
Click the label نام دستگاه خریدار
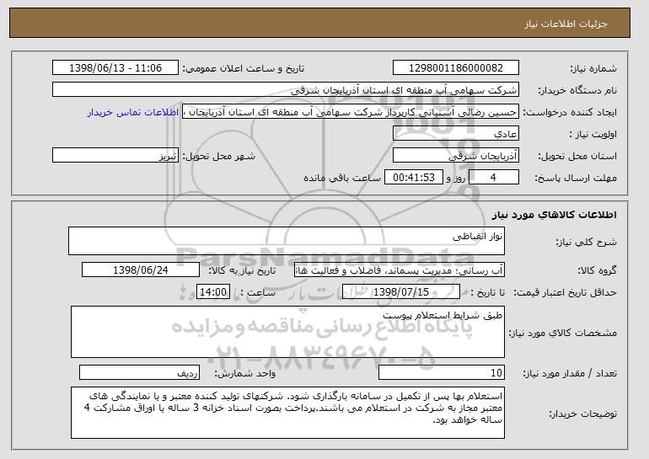coord(577,90)
